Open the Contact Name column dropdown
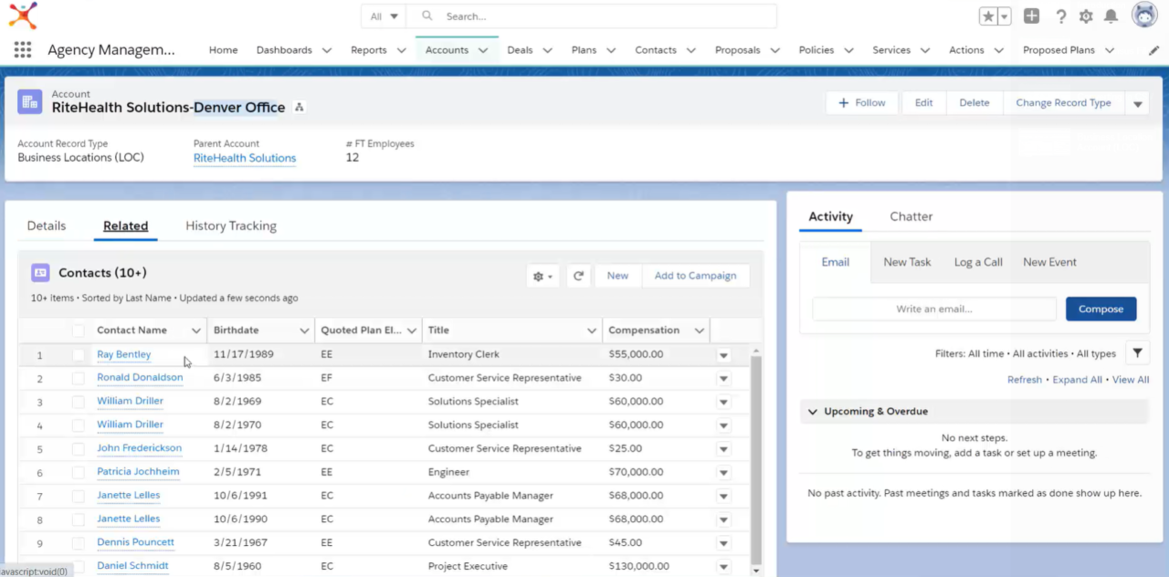The image size is (1169, 577). tap(196, 330)
